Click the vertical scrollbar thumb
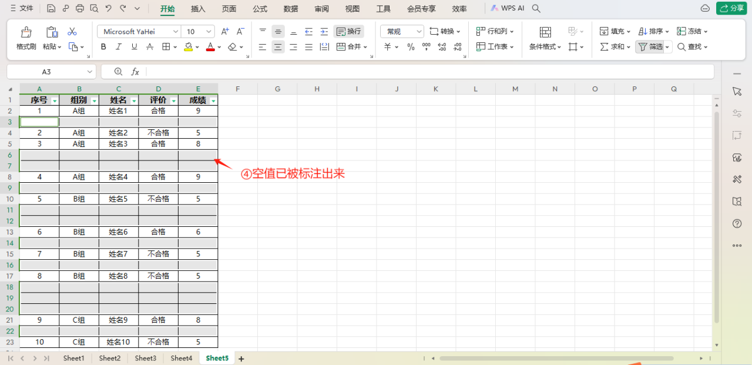Viewport: 752px width, 365px height. coord(716,216)
